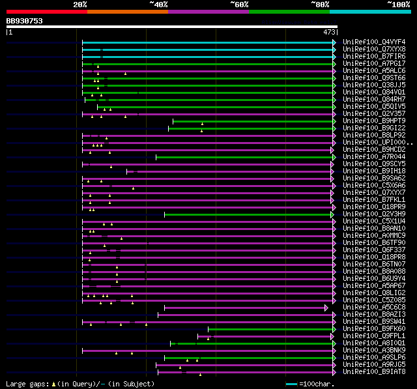This screenshot has width=417, height=389.
Task: Click the yellow gap marker under UniRef100_B9HPT9 bar
Action: (203, 124)
